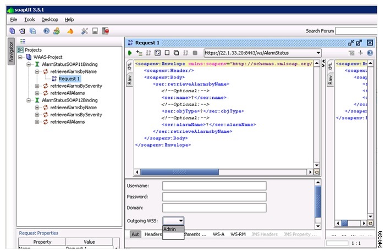385x252 pixels.
Task: Click the ser:alarmName line in the XML
Action: tap(208, 125)
